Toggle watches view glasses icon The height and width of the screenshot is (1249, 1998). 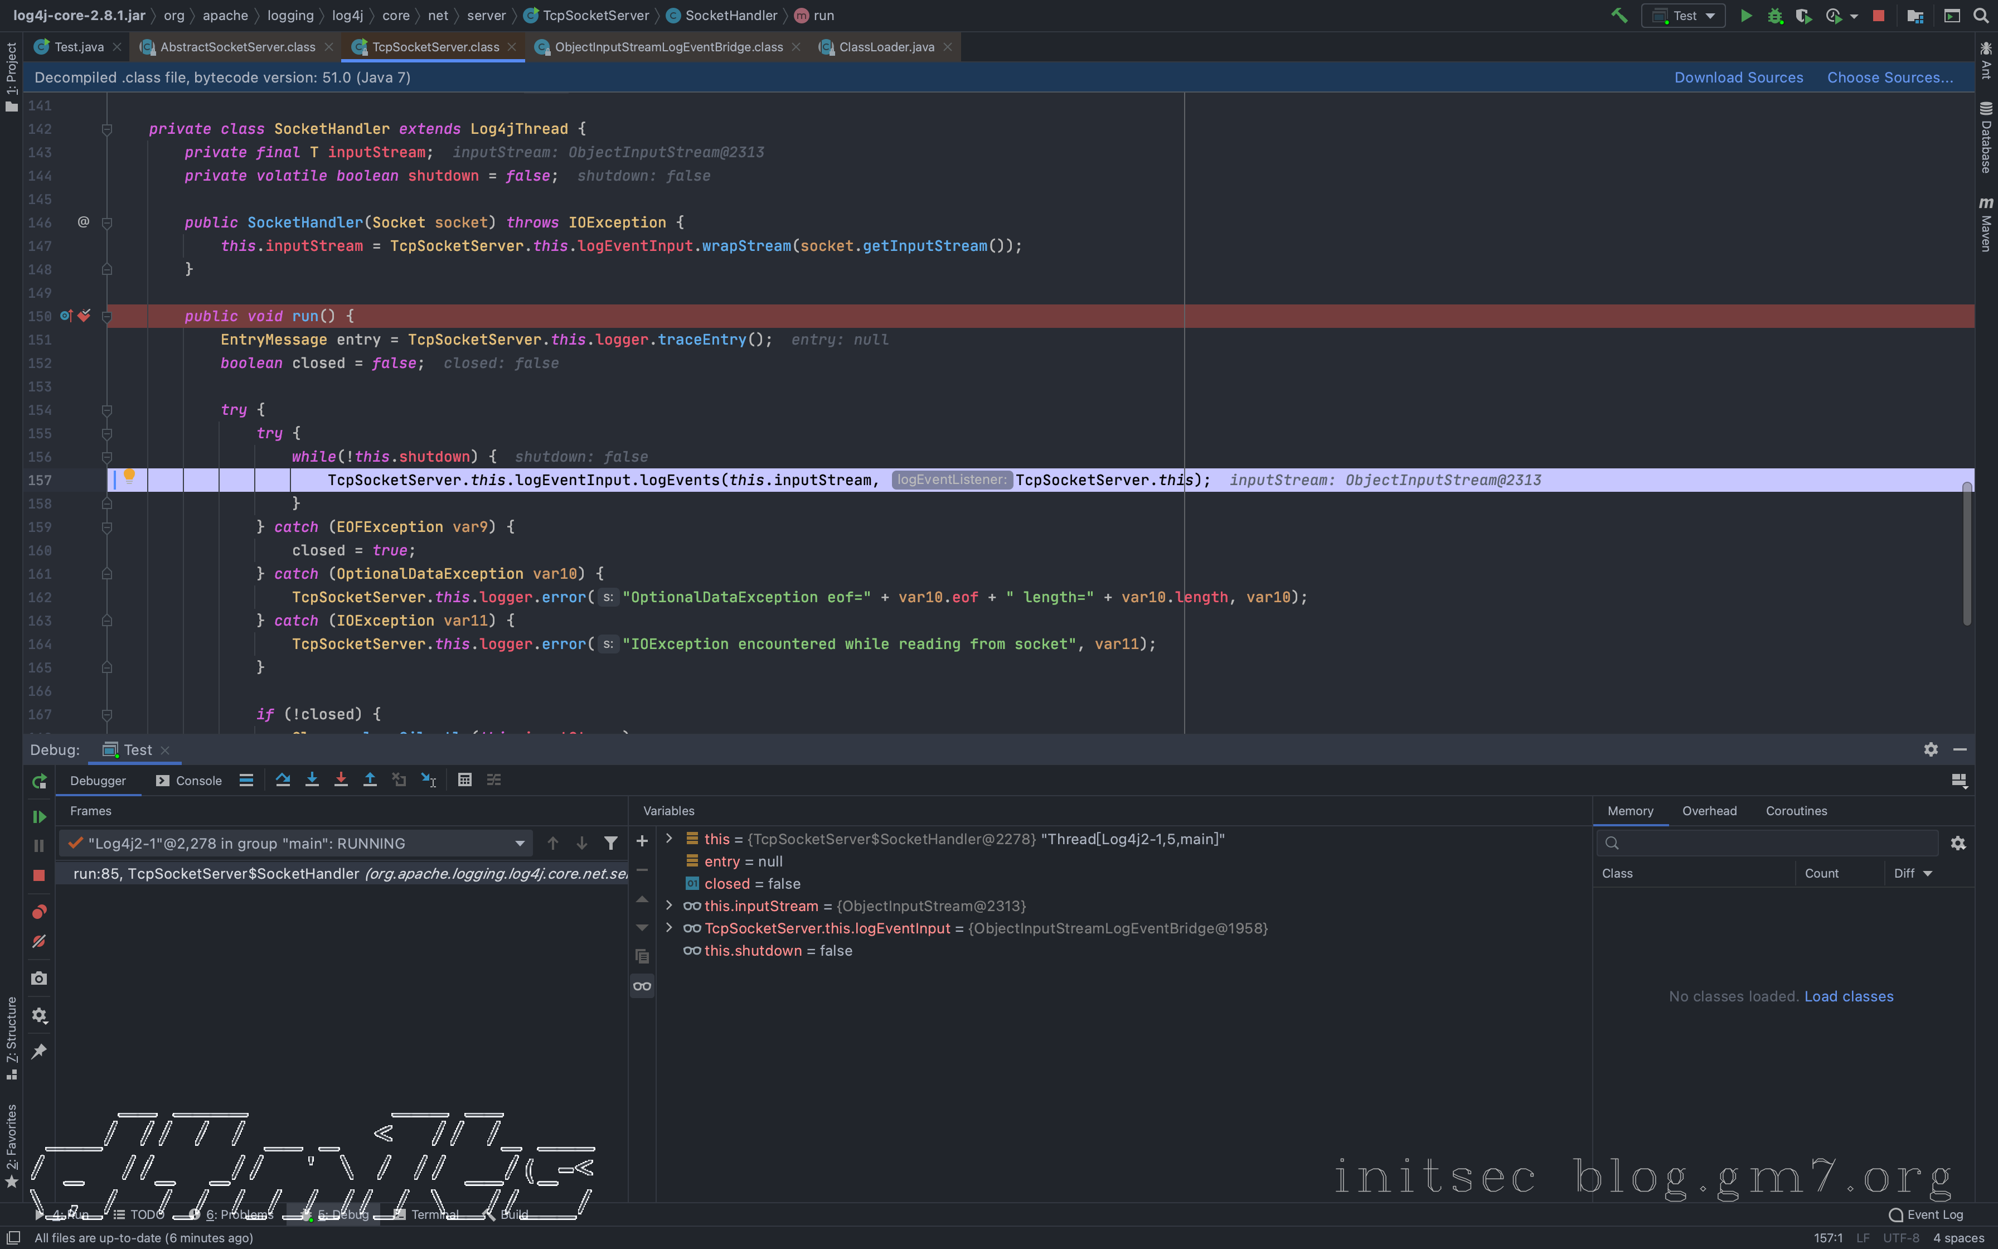[642, 985]
